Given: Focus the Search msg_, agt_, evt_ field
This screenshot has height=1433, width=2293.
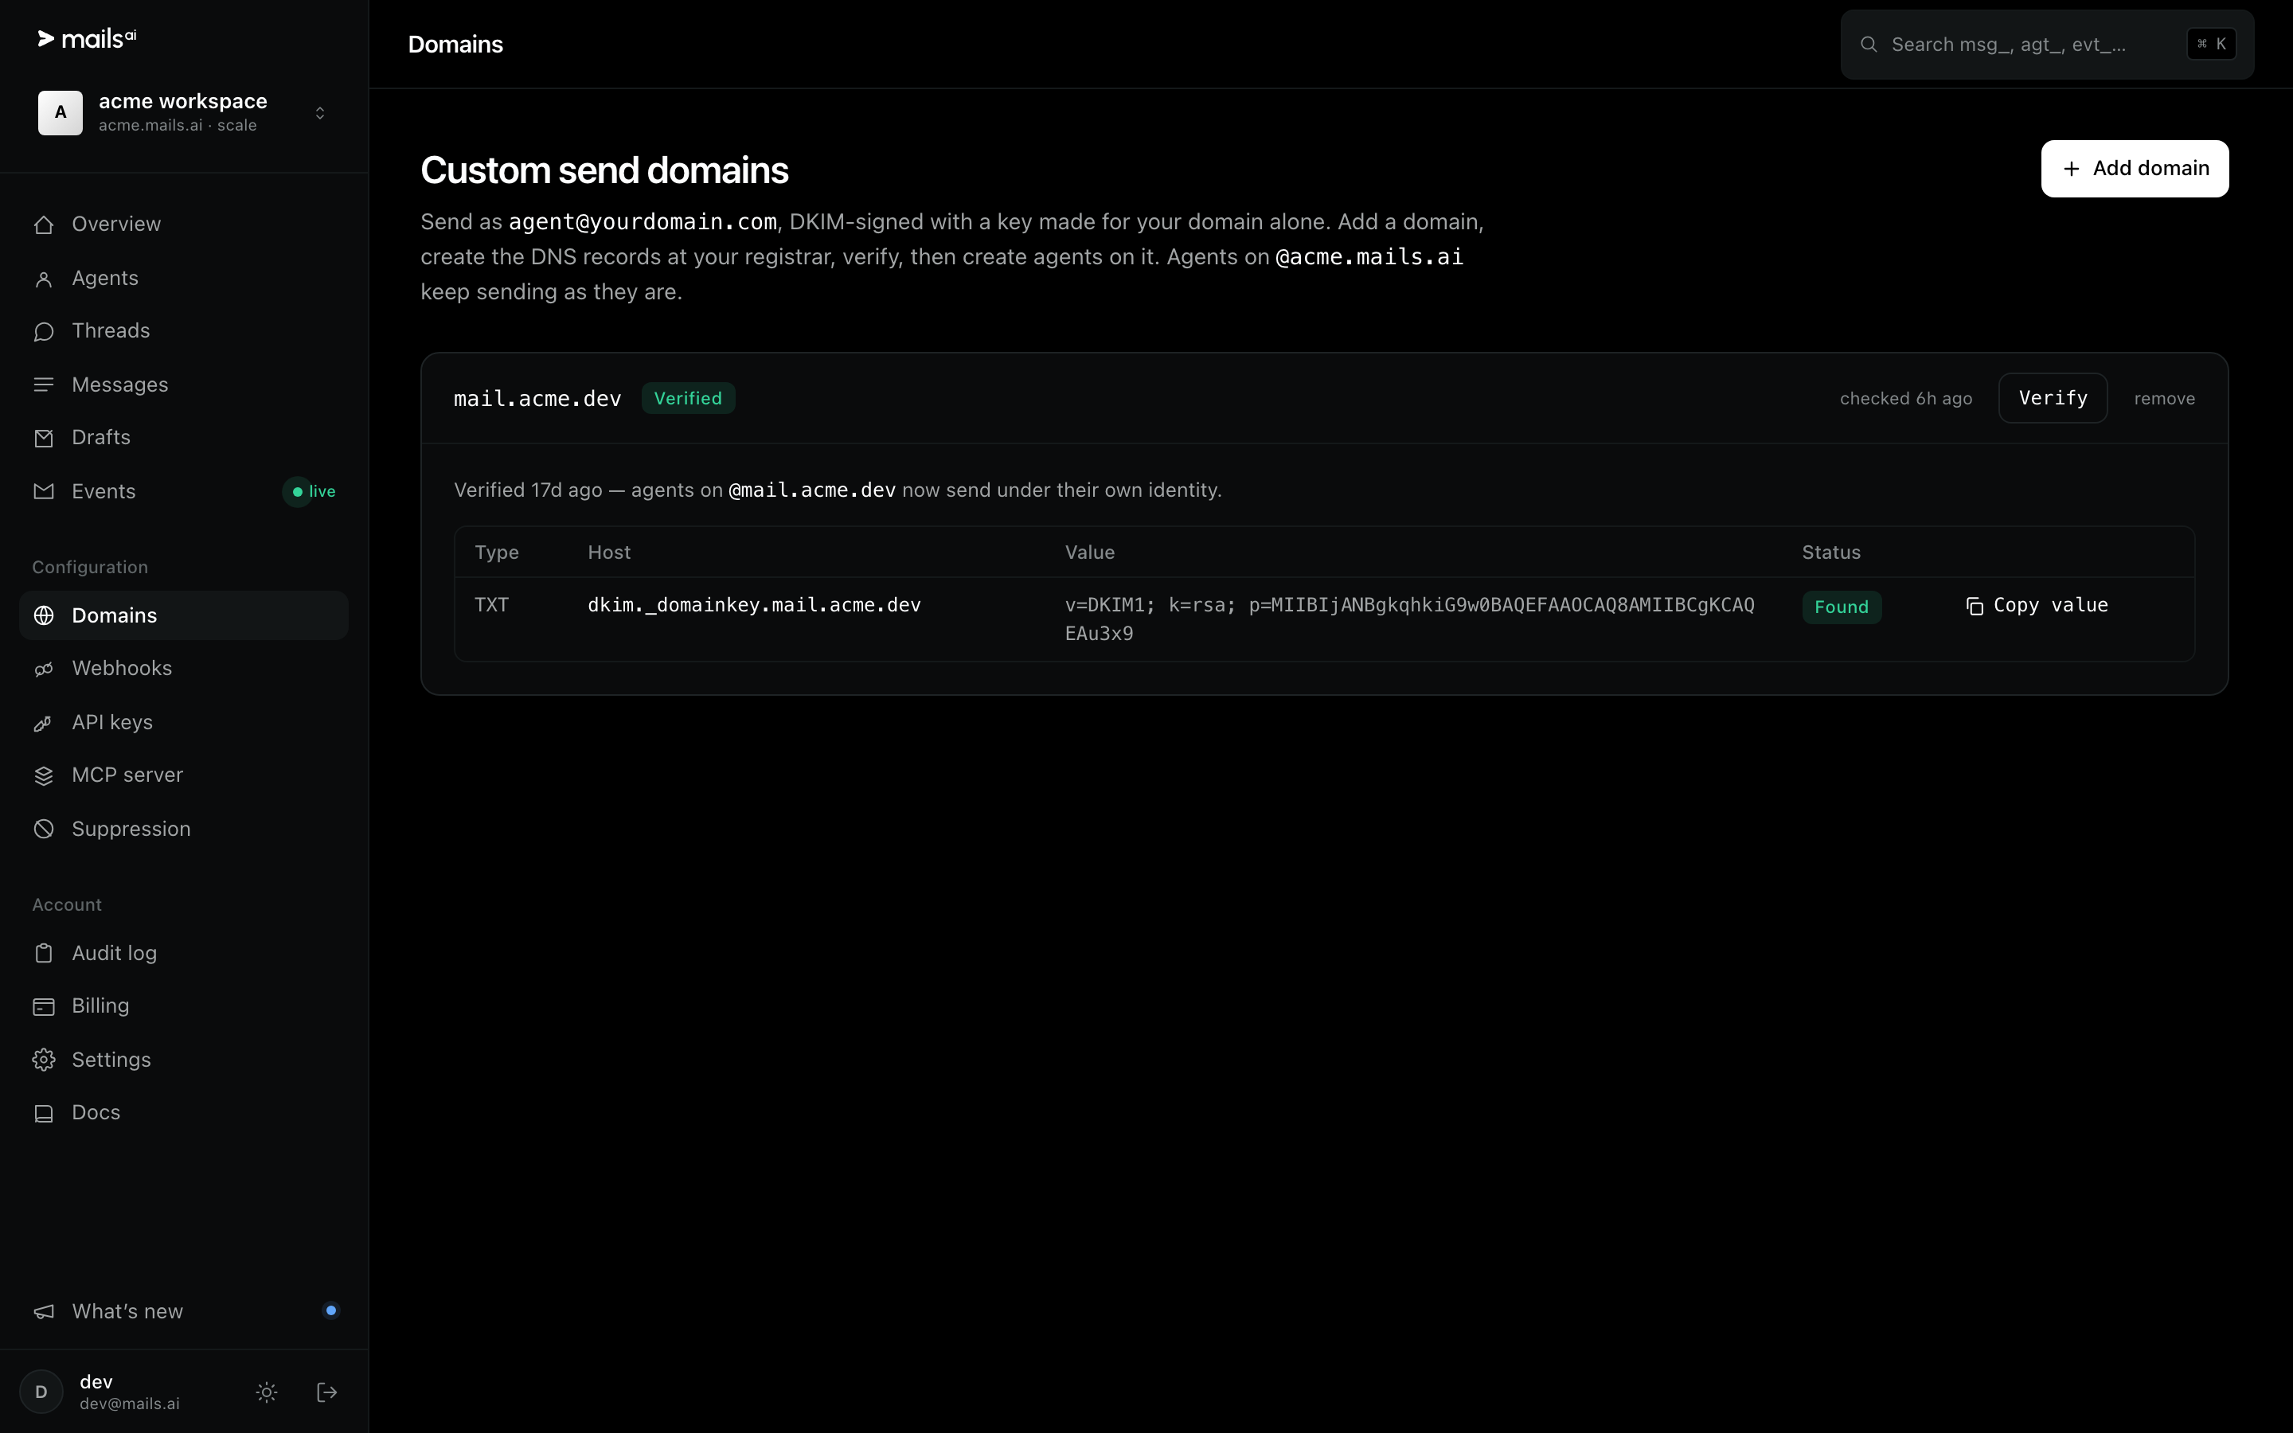Looking at the screenshot, I should [x=2047, y=45].
